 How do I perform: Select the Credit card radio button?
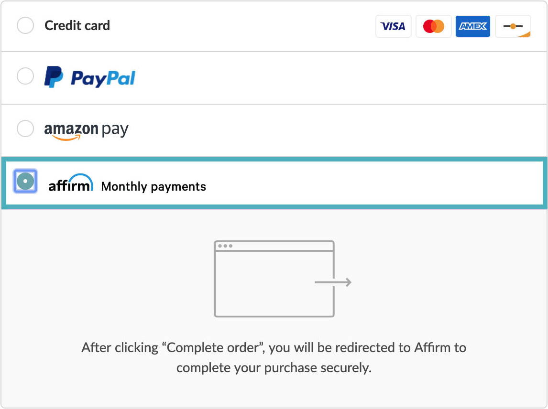pos(25,25)
